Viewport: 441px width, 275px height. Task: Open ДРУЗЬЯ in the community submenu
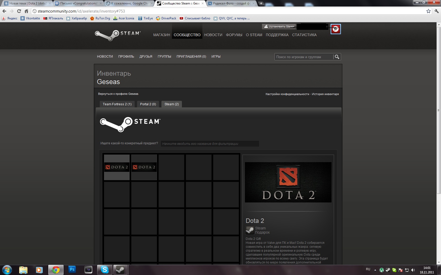point(146,57)
